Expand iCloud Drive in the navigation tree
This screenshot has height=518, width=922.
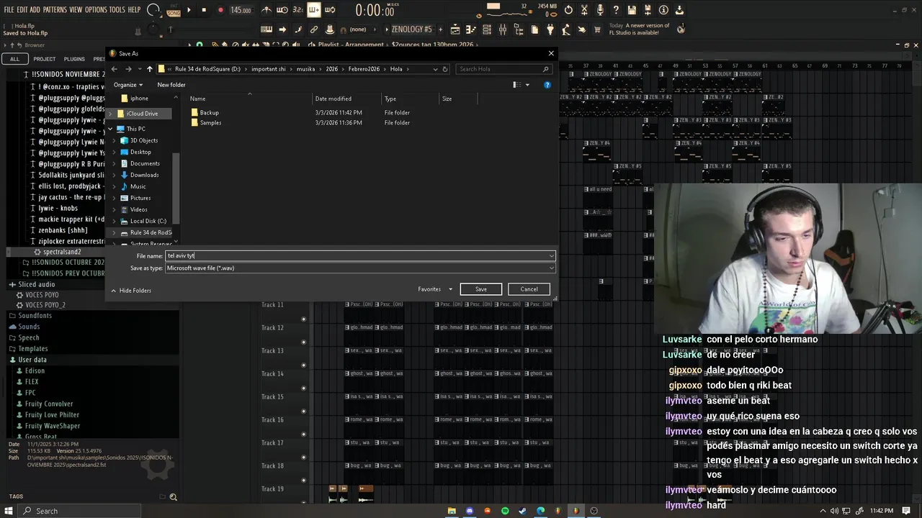tap(111, 114)
